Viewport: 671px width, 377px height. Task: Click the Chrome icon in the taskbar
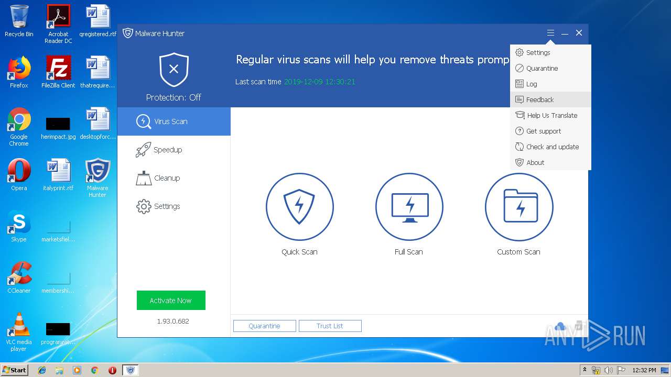tap(94, 370)
